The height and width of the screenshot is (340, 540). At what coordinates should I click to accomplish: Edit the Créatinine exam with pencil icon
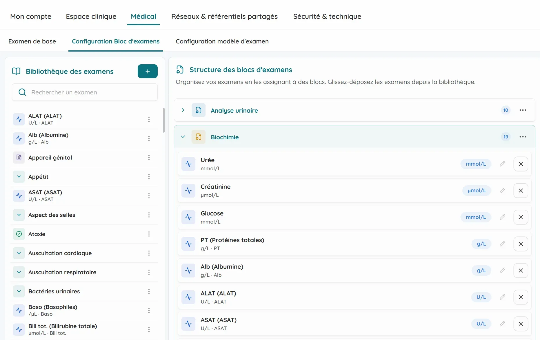coord(503,191)
